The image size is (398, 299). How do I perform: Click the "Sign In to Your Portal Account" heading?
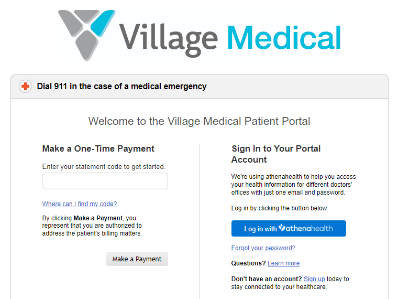coord(276,154)
